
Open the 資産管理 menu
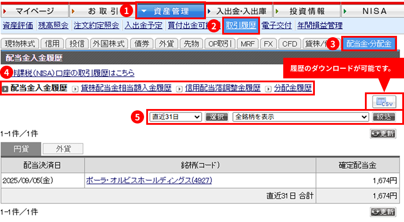pyautogui.click(x=170, y=11)
